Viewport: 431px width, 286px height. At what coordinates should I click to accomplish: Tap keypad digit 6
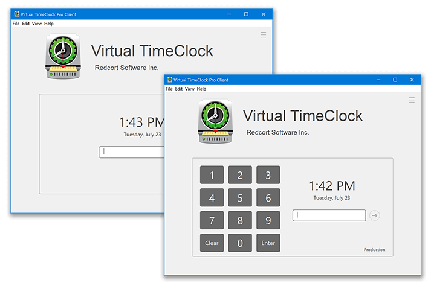point(268,198)
